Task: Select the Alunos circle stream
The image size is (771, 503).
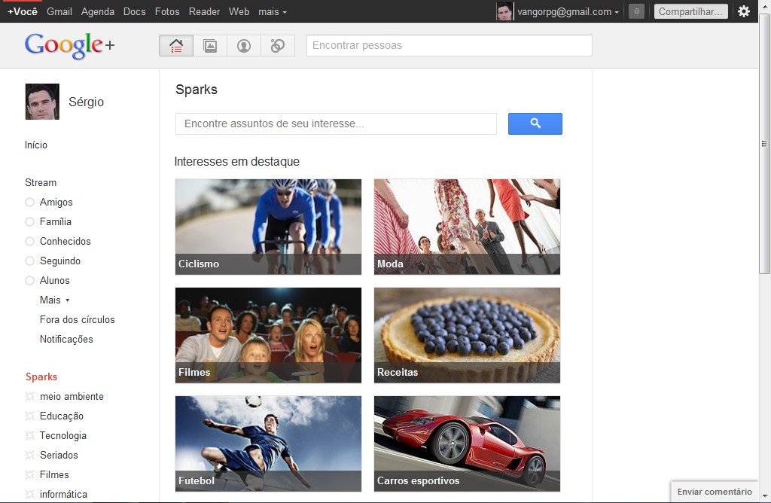Action: coord(54,281)
